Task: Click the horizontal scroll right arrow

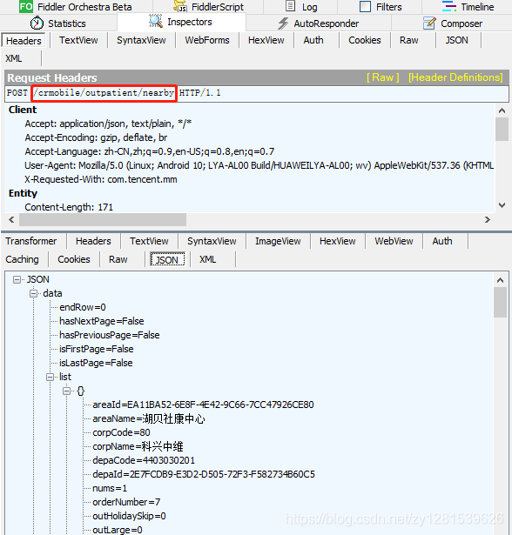Action: pos(488,220)
